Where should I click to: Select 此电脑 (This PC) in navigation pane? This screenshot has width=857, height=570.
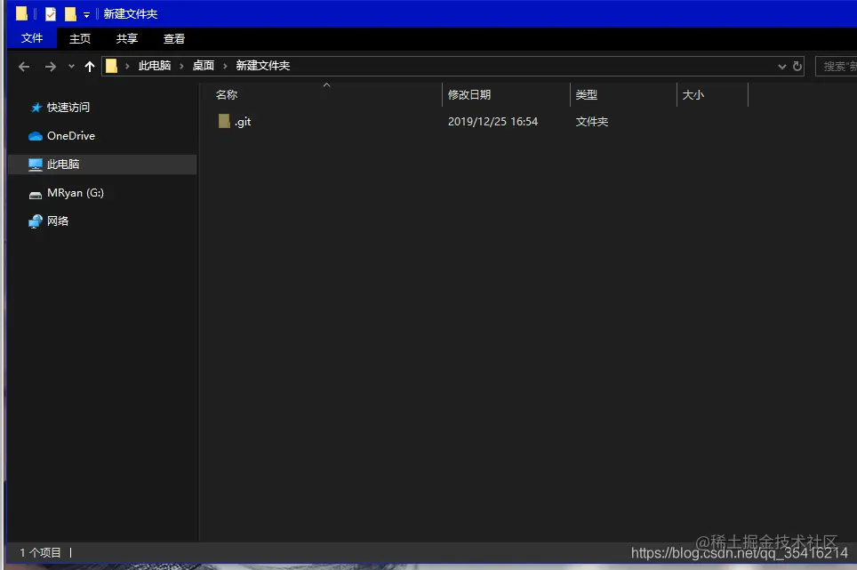coord(35,165)
